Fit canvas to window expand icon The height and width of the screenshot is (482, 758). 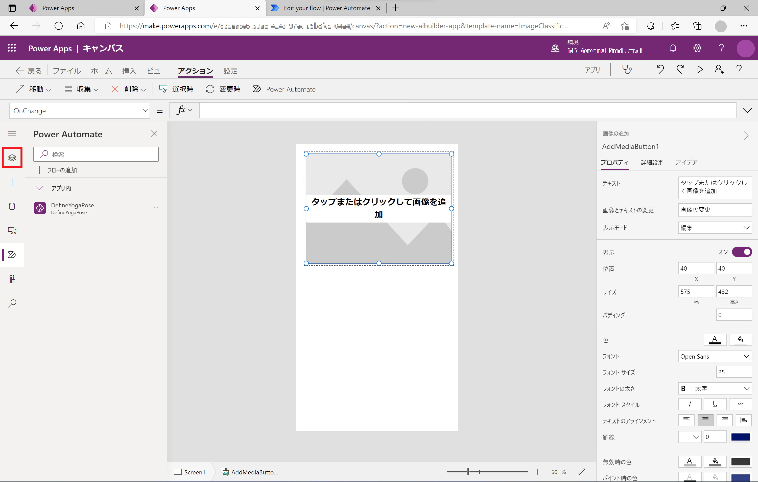point(582,472)
